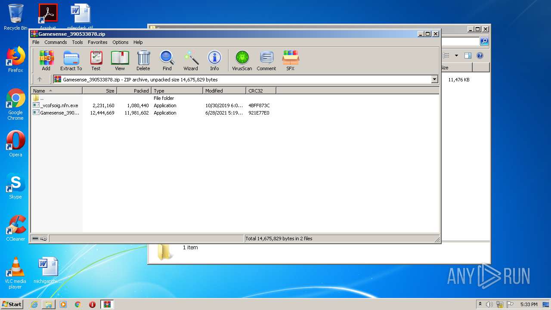The image size is (551, 310).
Task: Run VirusScan from the toolbar
Action: [242, 60]
